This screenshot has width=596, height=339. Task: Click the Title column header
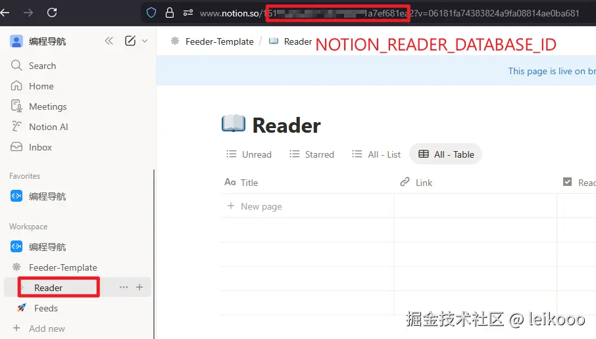pyautogui.click(x=307, y=183)
